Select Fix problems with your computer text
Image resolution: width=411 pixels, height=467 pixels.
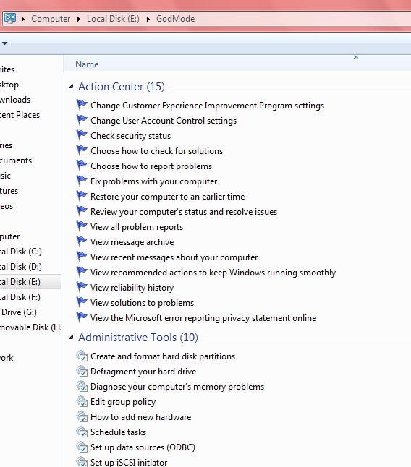click(154, 181)
